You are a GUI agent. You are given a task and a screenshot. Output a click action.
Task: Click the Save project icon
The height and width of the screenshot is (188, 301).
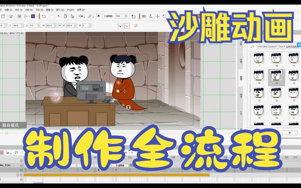(3, 16)
